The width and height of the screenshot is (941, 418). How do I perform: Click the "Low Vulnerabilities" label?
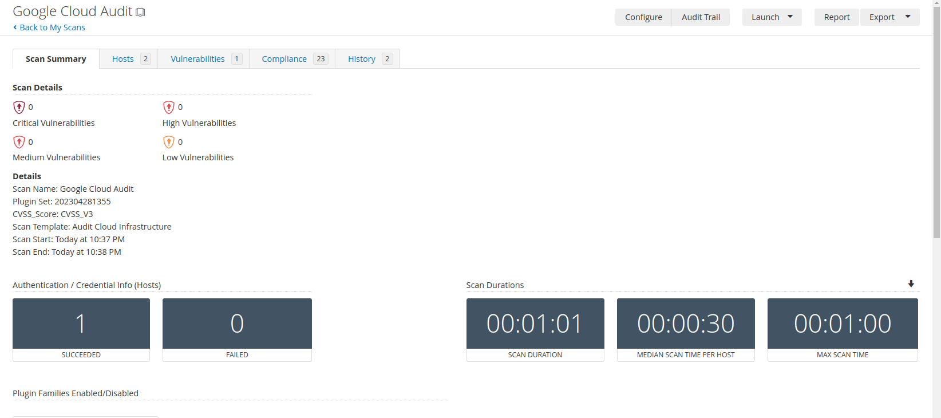198,157
